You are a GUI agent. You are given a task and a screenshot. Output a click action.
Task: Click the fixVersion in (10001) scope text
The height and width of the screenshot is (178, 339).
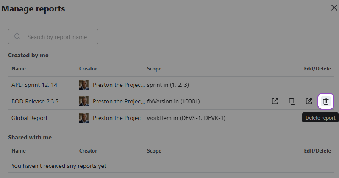[173, 101]
